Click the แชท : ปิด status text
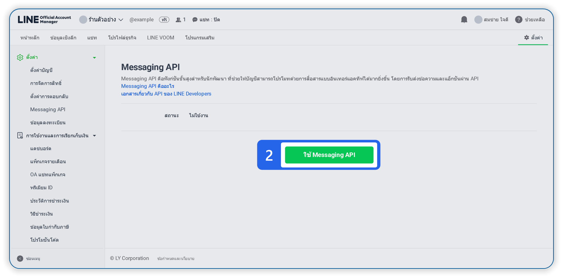This screenshot has width=563, height=278. tap(210, 20)
